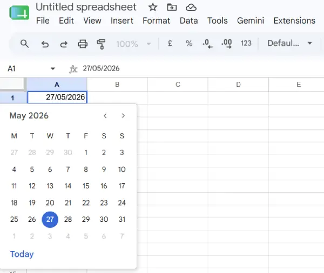324x273 pixels.
Task: Pick 22 May in the calendar
Action: [x=86, y=203]
